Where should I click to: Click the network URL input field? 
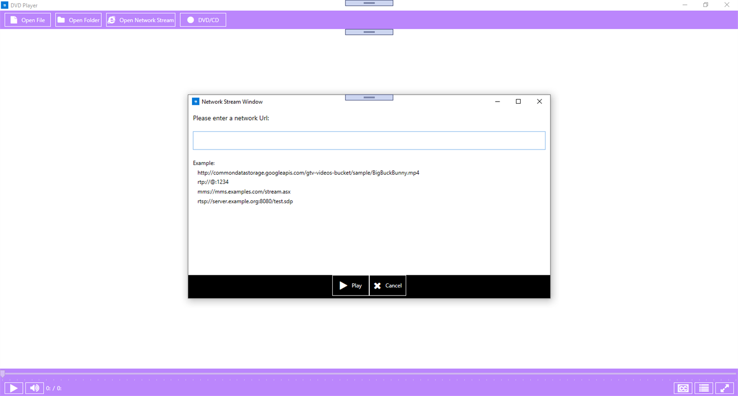369,140
